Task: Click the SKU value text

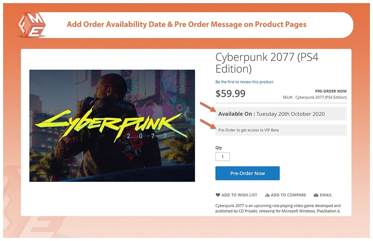Action: point(321,98)
